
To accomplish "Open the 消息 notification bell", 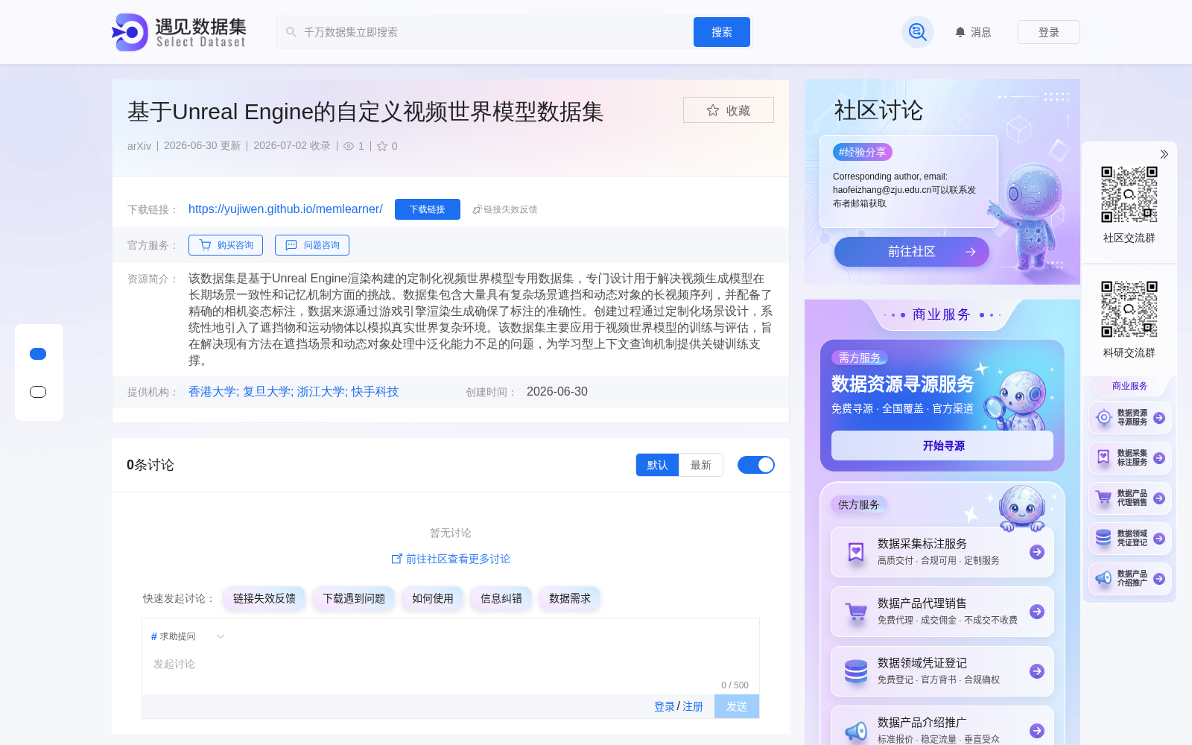I will 973,32.
